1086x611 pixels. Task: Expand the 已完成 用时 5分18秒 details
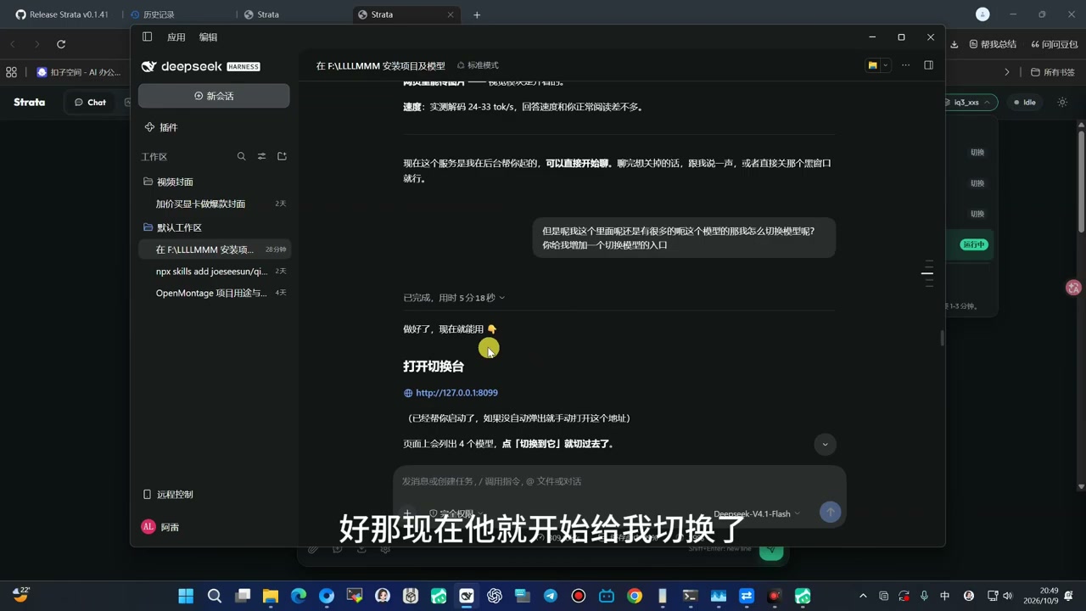(x=454, y=298)
